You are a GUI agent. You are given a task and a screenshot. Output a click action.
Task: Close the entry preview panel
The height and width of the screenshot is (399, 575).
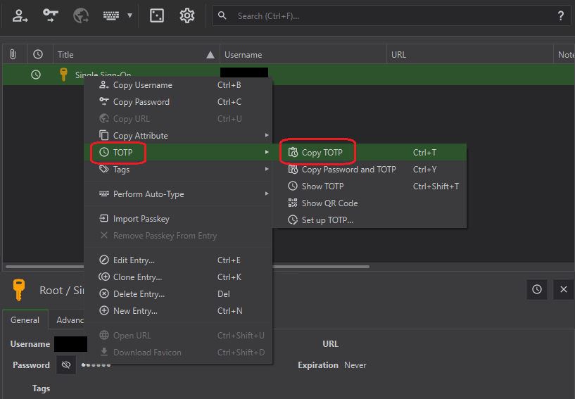[564, 290]
